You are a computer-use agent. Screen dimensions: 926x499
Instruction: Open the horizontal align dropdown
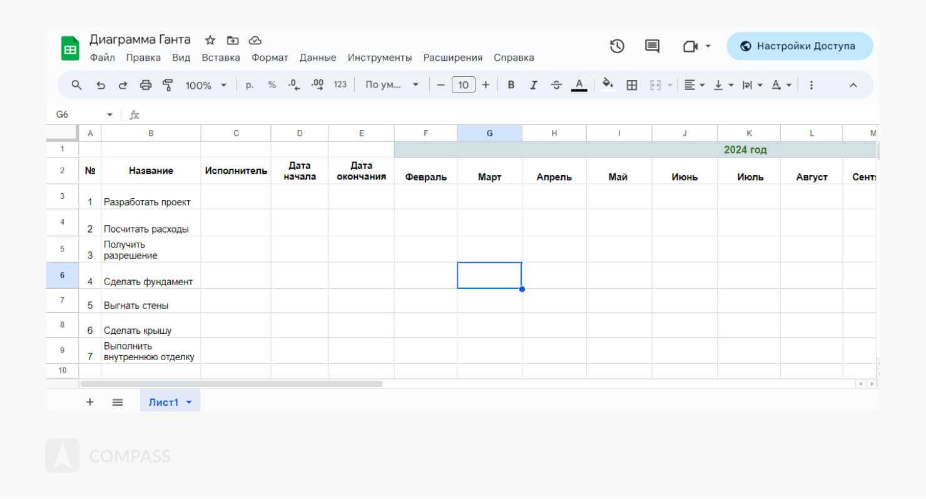694,85
